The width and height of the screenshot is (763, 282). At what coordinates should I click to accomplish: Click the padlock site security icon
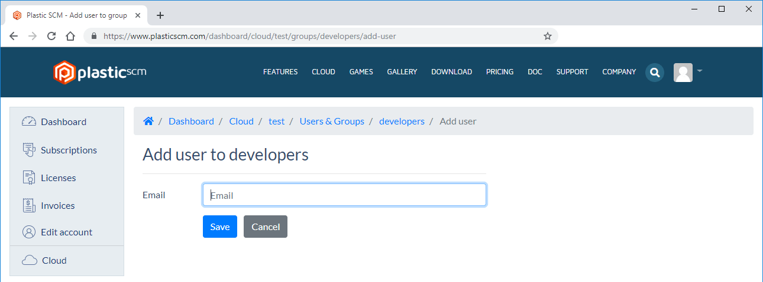94,36
